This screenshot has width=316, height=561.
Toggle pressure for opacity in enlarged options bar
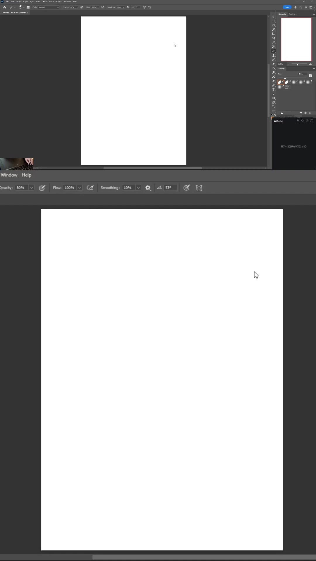42,188
